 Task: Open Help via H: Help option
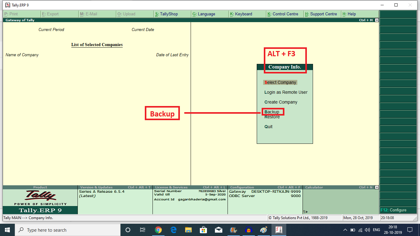pyautogui.click(x=349, y=14)
